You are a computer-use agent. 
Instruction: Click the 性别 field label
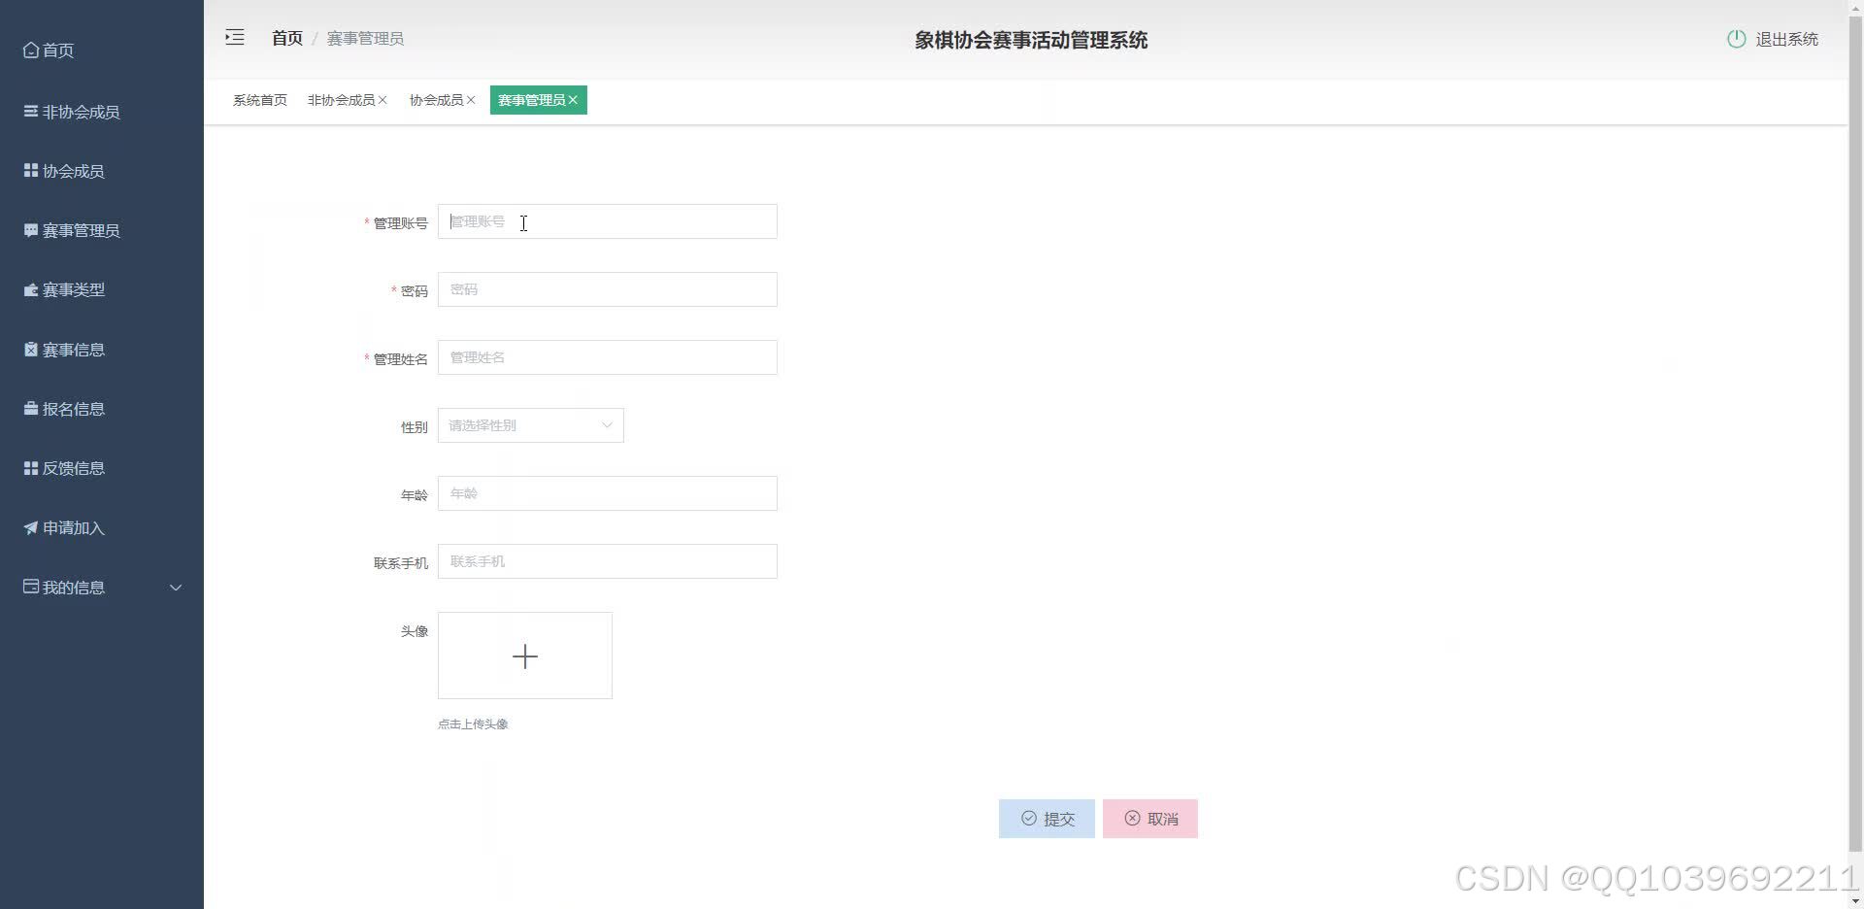coord(415,427)
